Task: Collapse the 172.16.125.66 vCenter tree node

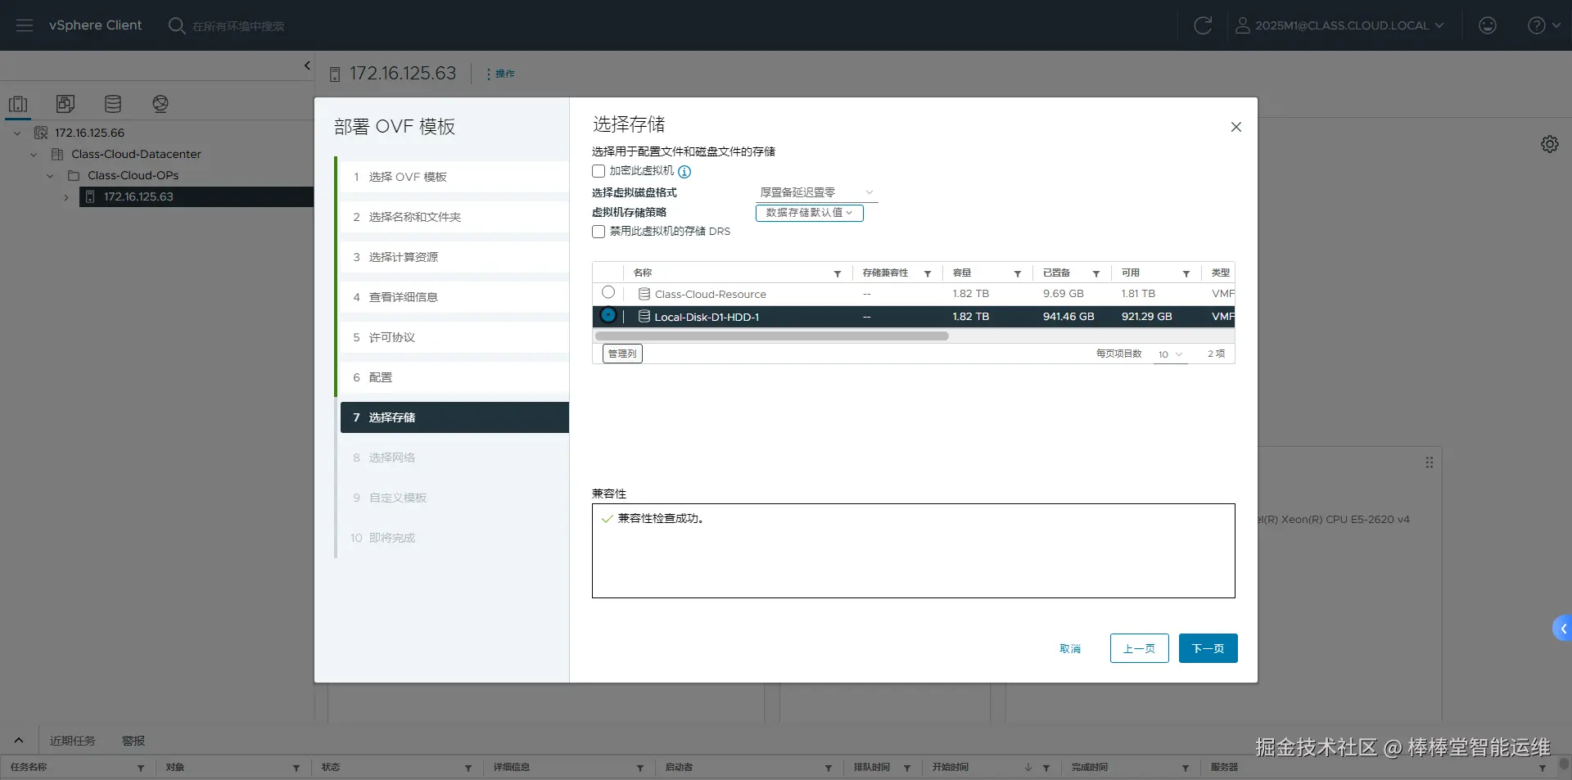Action: click(17, 133)
